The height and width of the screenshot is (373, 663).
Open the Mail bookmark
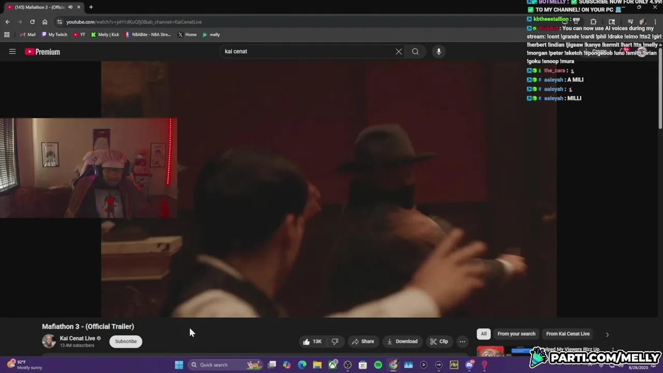point(28,35)
